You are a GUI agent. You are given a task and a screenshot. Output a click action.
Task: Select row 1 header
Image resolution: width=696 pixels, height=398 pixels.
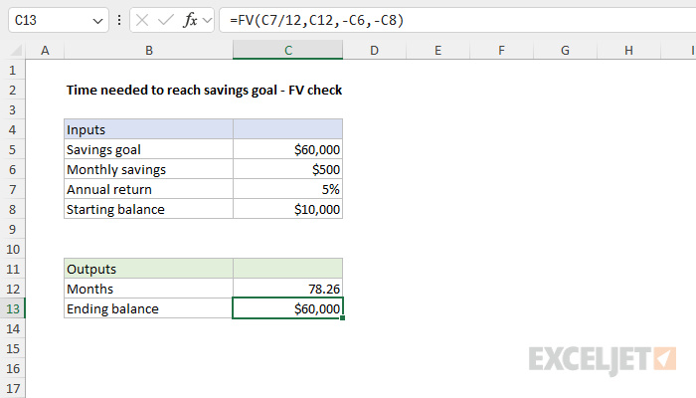click(12, 71)
